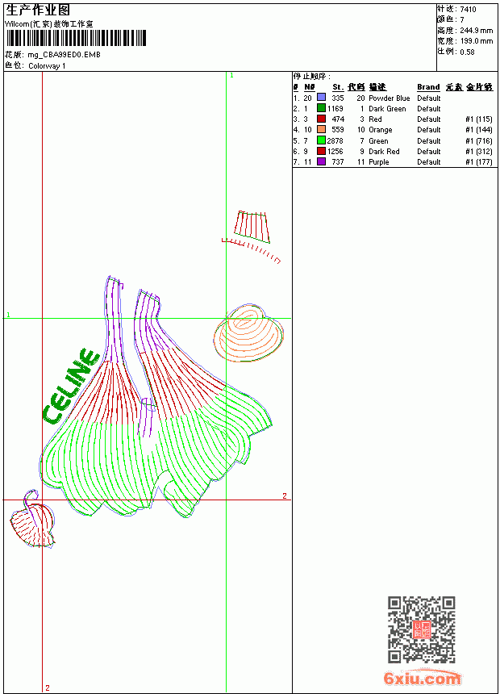
Task: Click the Dark Green color swatch
Action: (x=321, y=108)
